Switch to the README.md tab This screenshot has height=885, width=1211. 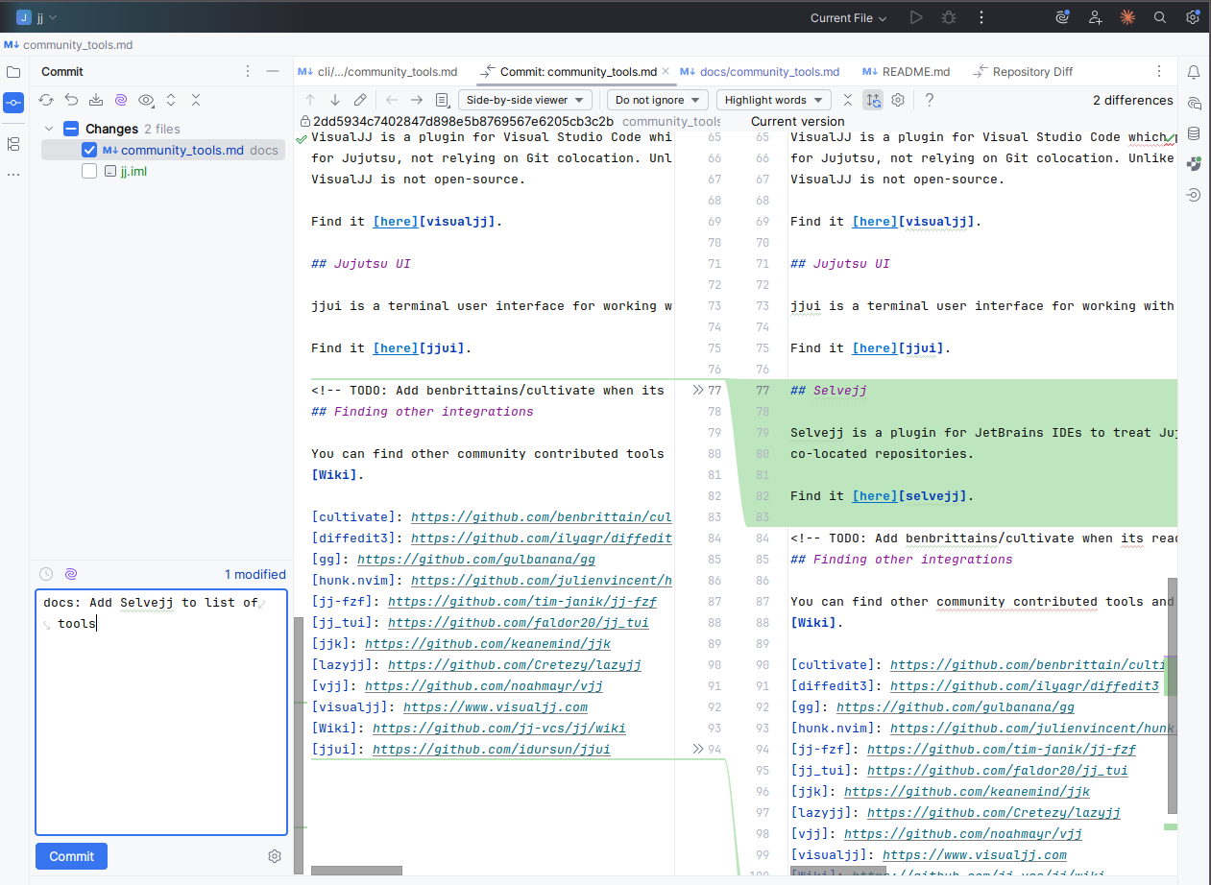click(x=906, y=71)
